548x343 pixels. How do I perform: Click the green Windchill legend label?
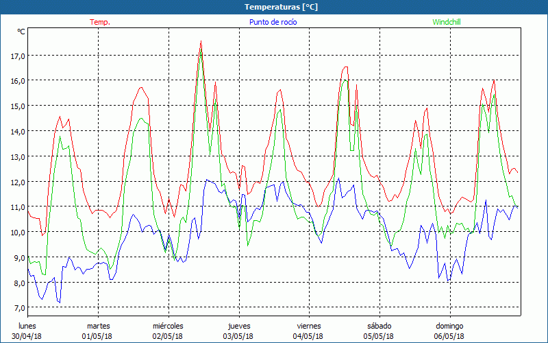tap(447, 22)
